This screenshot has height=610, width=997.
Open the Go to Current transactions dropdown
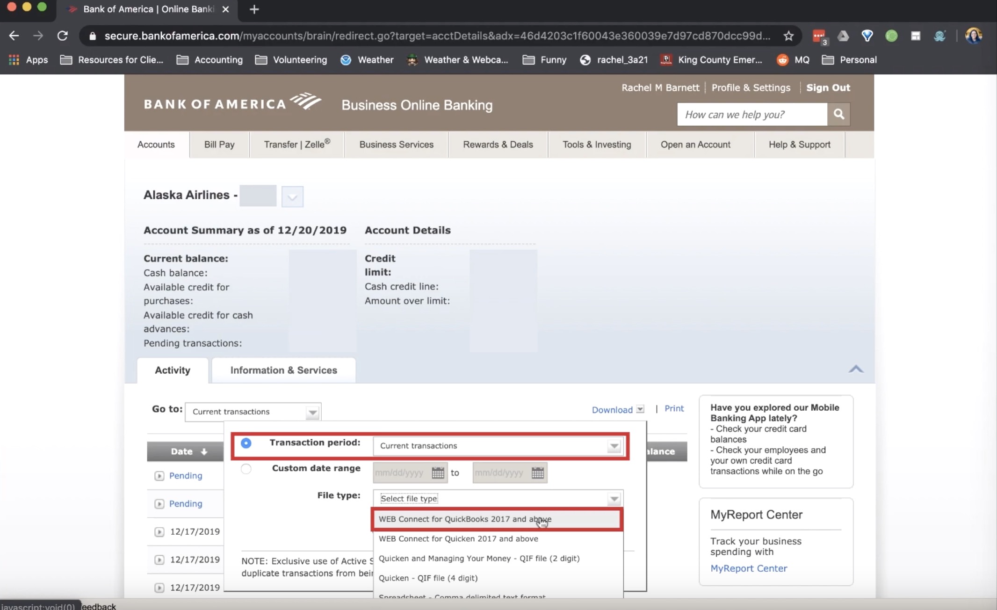coord(253,412)
